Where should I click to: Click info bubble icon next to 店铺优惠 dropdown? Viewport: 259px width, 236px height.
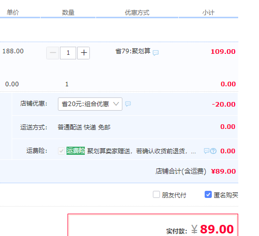point(128,104)
